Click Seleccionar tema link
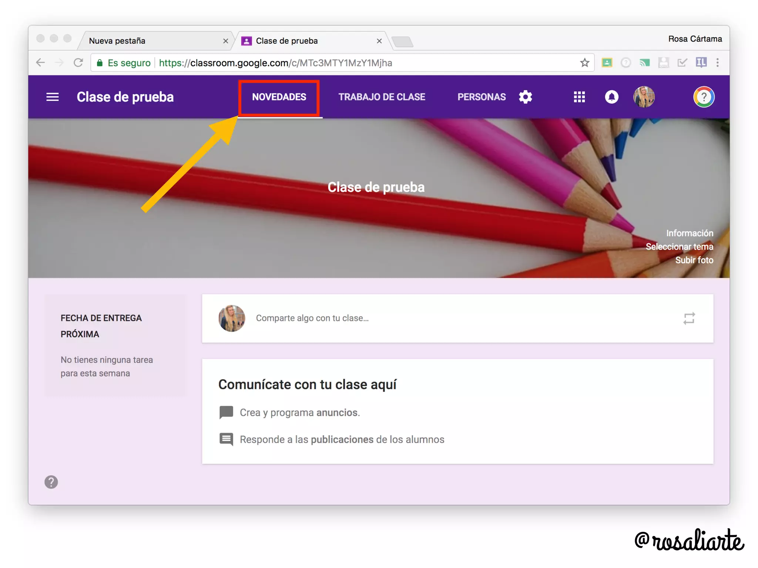The height and width of the screenshot is (568, 758). tap(679, 247)
